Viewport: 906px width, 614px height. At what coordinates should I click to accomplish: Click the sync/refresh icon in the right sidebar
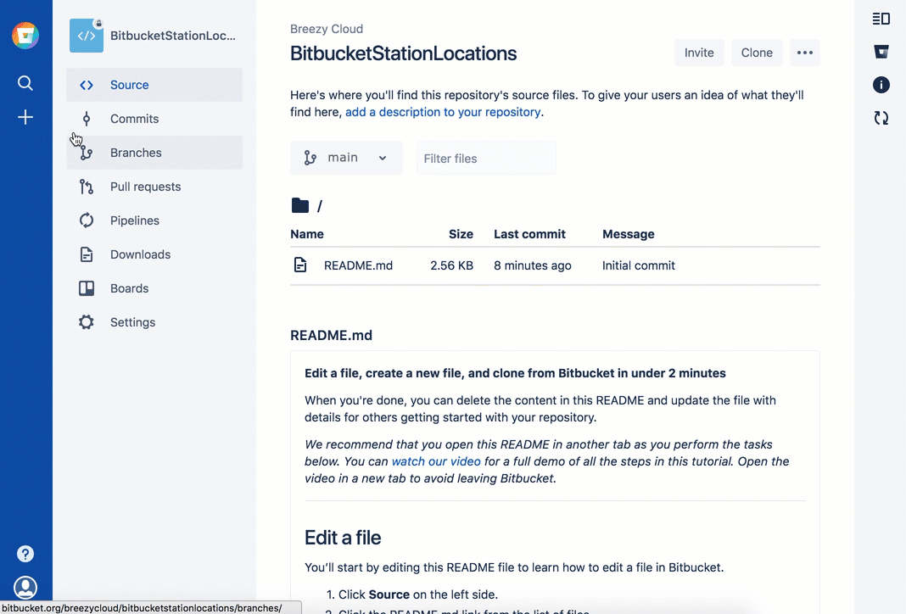coord(881,118)
